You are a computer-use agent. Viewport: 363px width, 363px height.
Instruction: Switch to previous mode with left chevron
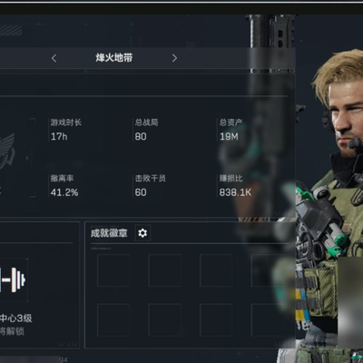[54, 58]
